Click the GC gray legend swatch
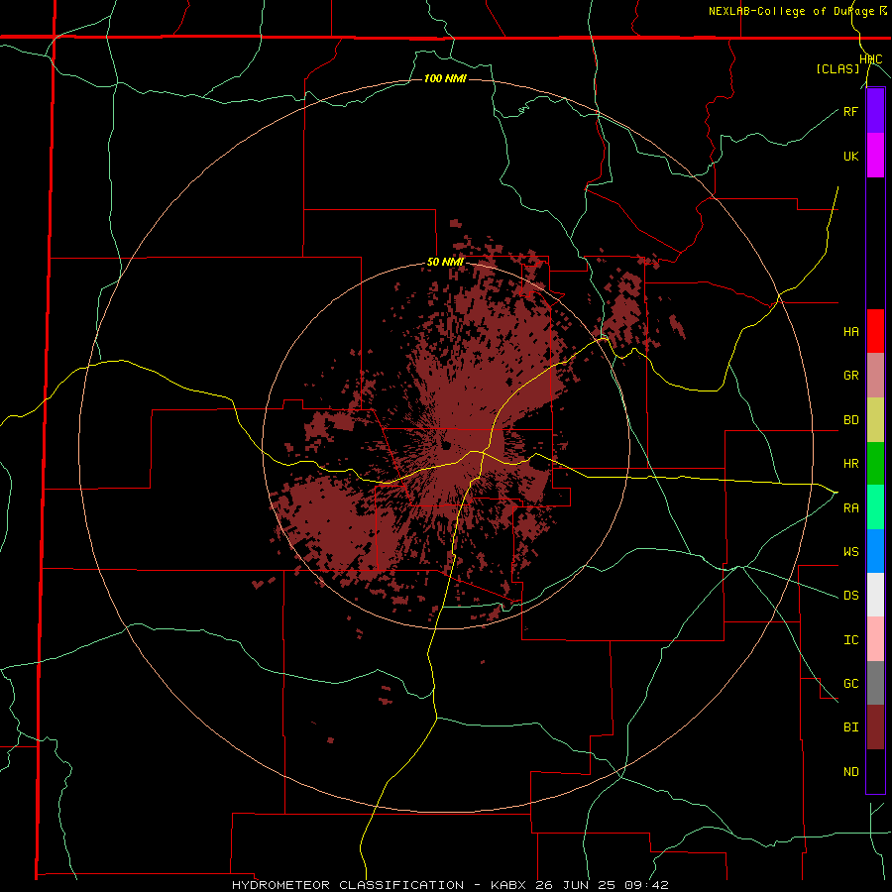This screenshot has width=892, height=892. [875, 683]
